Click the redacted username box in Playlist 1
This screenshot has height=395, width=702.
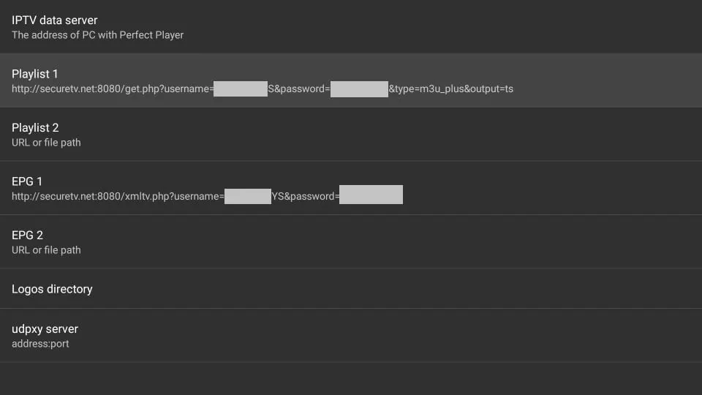tap(241, 89)
